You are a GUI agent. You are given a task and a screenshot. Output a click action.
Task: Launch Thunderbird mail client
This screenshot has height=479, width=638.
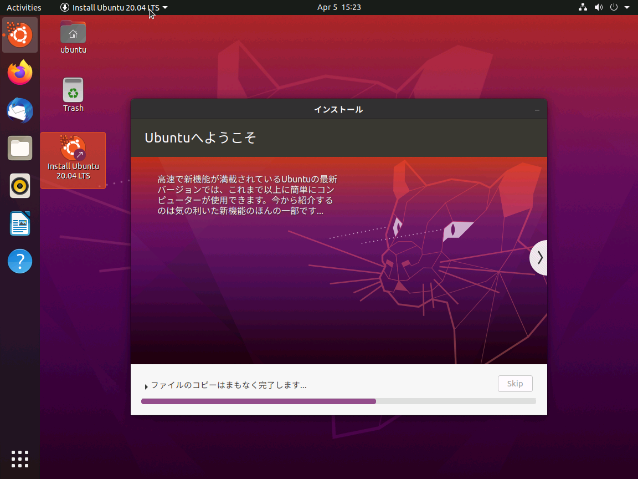19,110
